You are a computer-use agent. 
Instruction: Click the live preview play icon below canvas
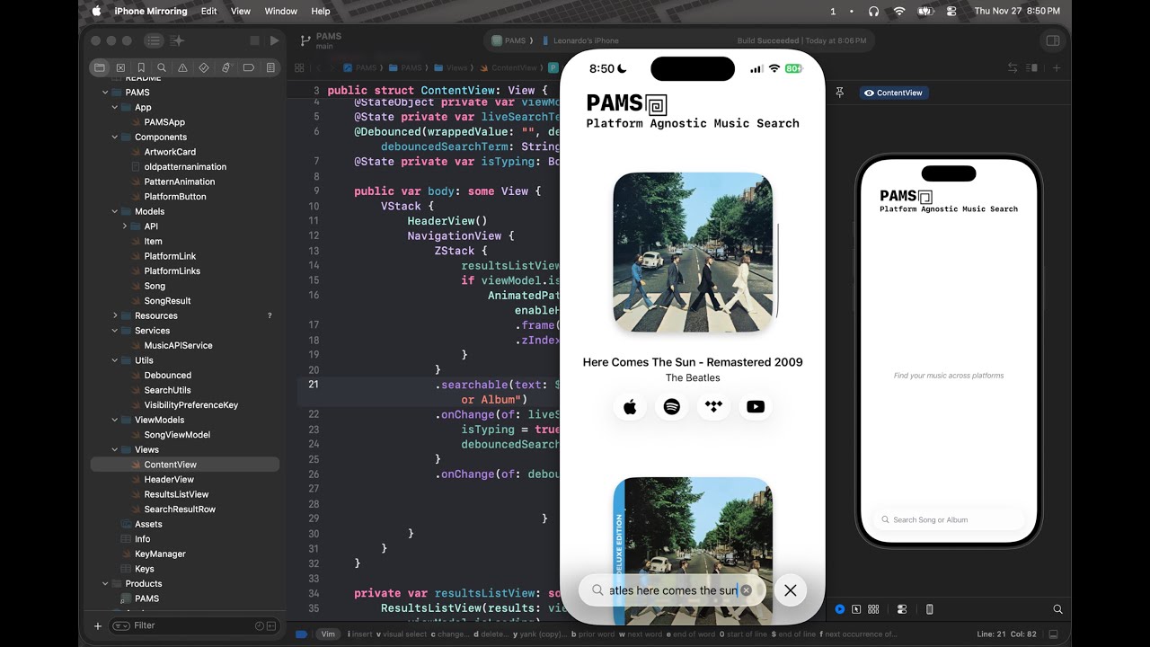840,609
